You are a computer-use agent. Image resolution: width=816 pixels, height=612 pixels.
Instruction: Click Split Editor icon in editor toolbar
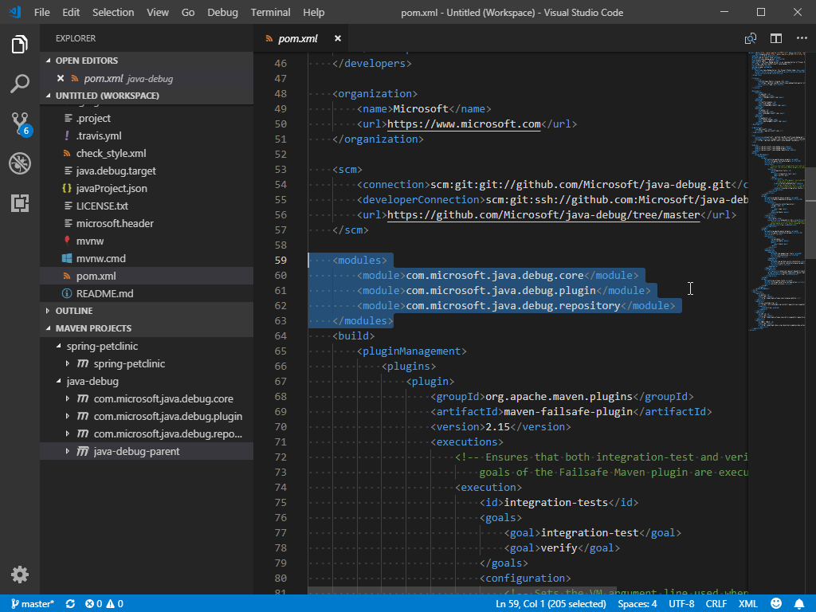click(775, 38)
